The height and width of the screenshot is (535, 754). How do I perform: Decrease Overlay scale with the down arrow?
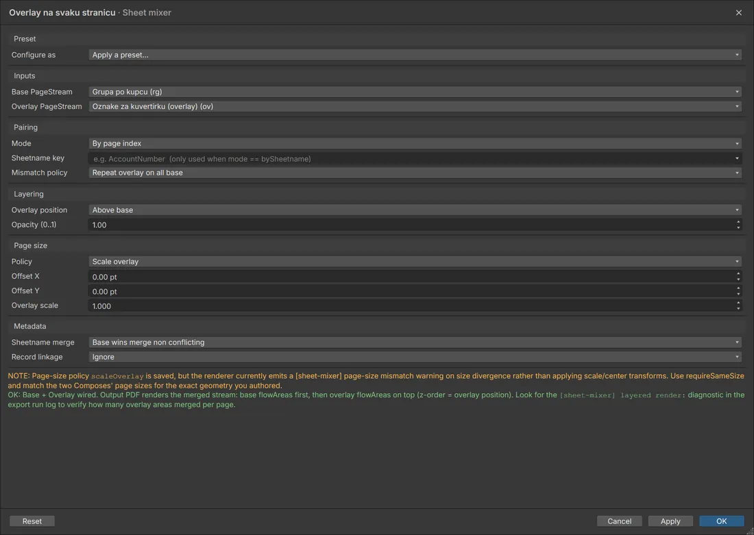738,309
